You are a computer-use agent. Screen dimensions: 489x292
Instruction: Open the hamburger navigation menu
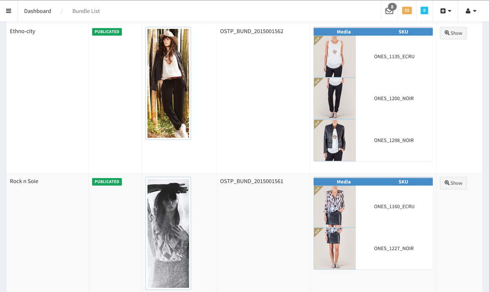click(x=9, y=11)
